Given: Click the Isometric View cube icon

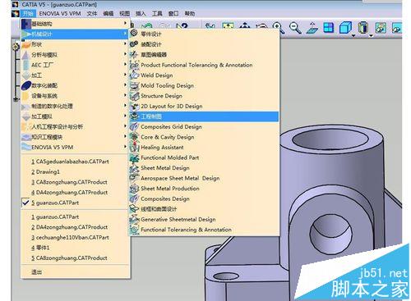Looking at the screenshot, I should (x=345, y=28).
